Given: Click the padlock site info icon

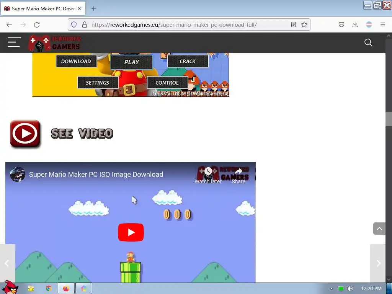Looking at the screenshot, I should point(85,24).
